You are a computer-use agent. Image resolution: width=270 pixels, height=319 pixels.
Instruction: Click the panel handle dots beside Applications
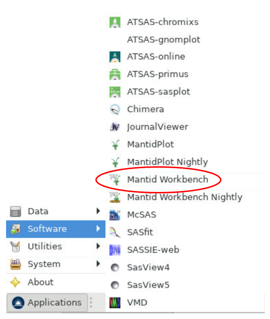(91, 303)
